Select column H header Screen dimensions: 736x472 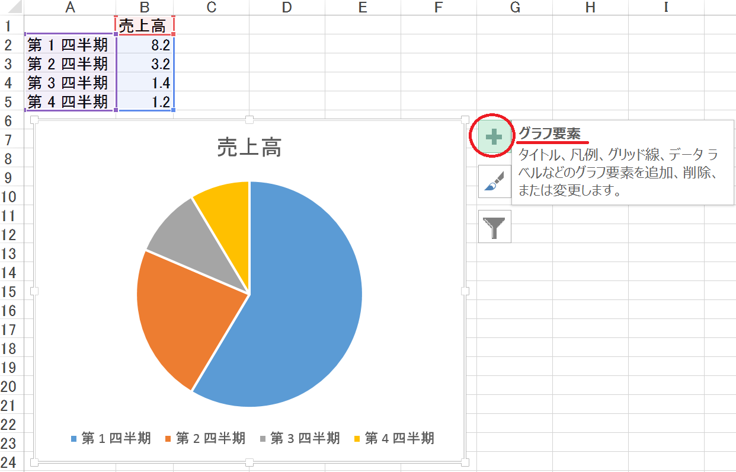590,8
